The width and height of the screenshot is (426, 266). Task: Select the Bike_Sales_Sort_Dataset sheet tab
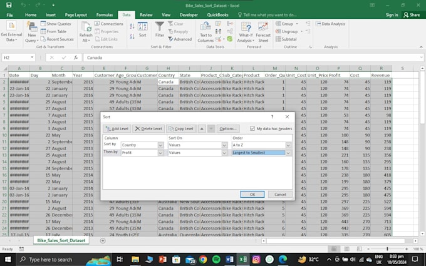[61, 240]
